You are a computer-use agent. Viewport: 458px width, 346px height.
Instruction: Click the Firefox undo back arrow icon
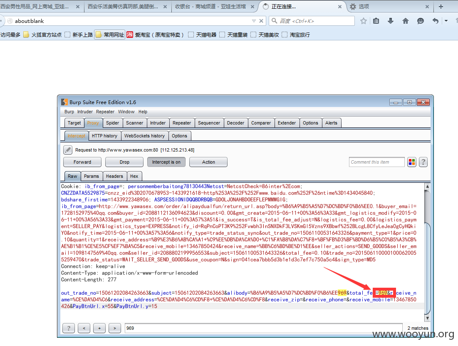click(x=436, y=21)
